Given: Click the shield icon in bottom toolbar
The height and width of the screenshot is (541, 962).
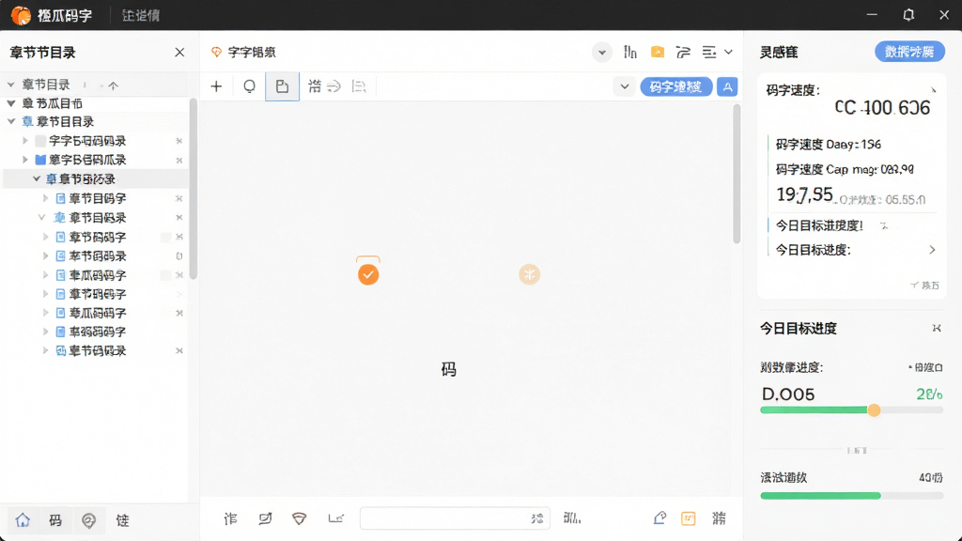Looking at the screenshot, I should click(x=299, y=518).
